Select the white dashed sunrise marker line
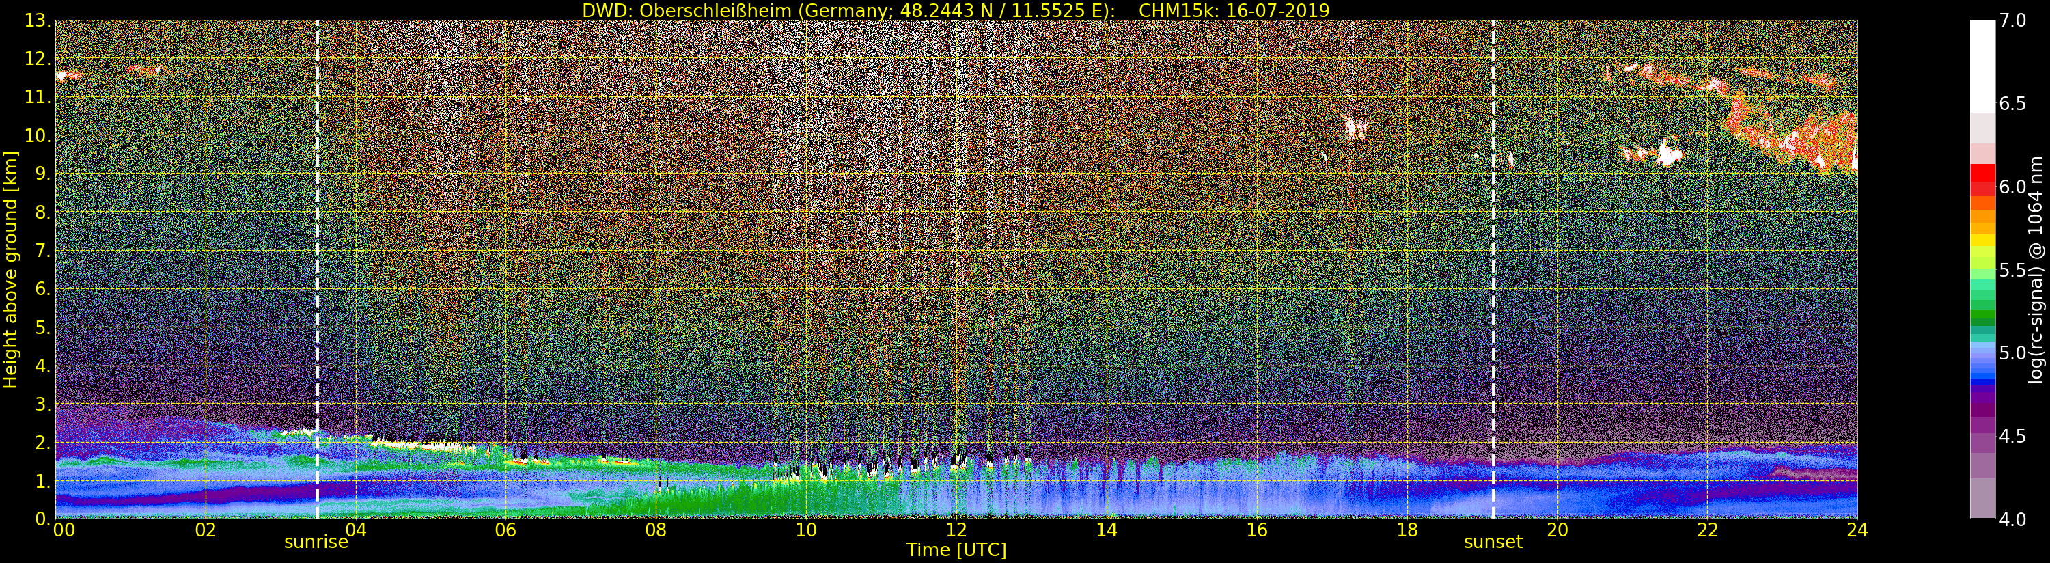The image size is (2050, 563). (317, 269)
